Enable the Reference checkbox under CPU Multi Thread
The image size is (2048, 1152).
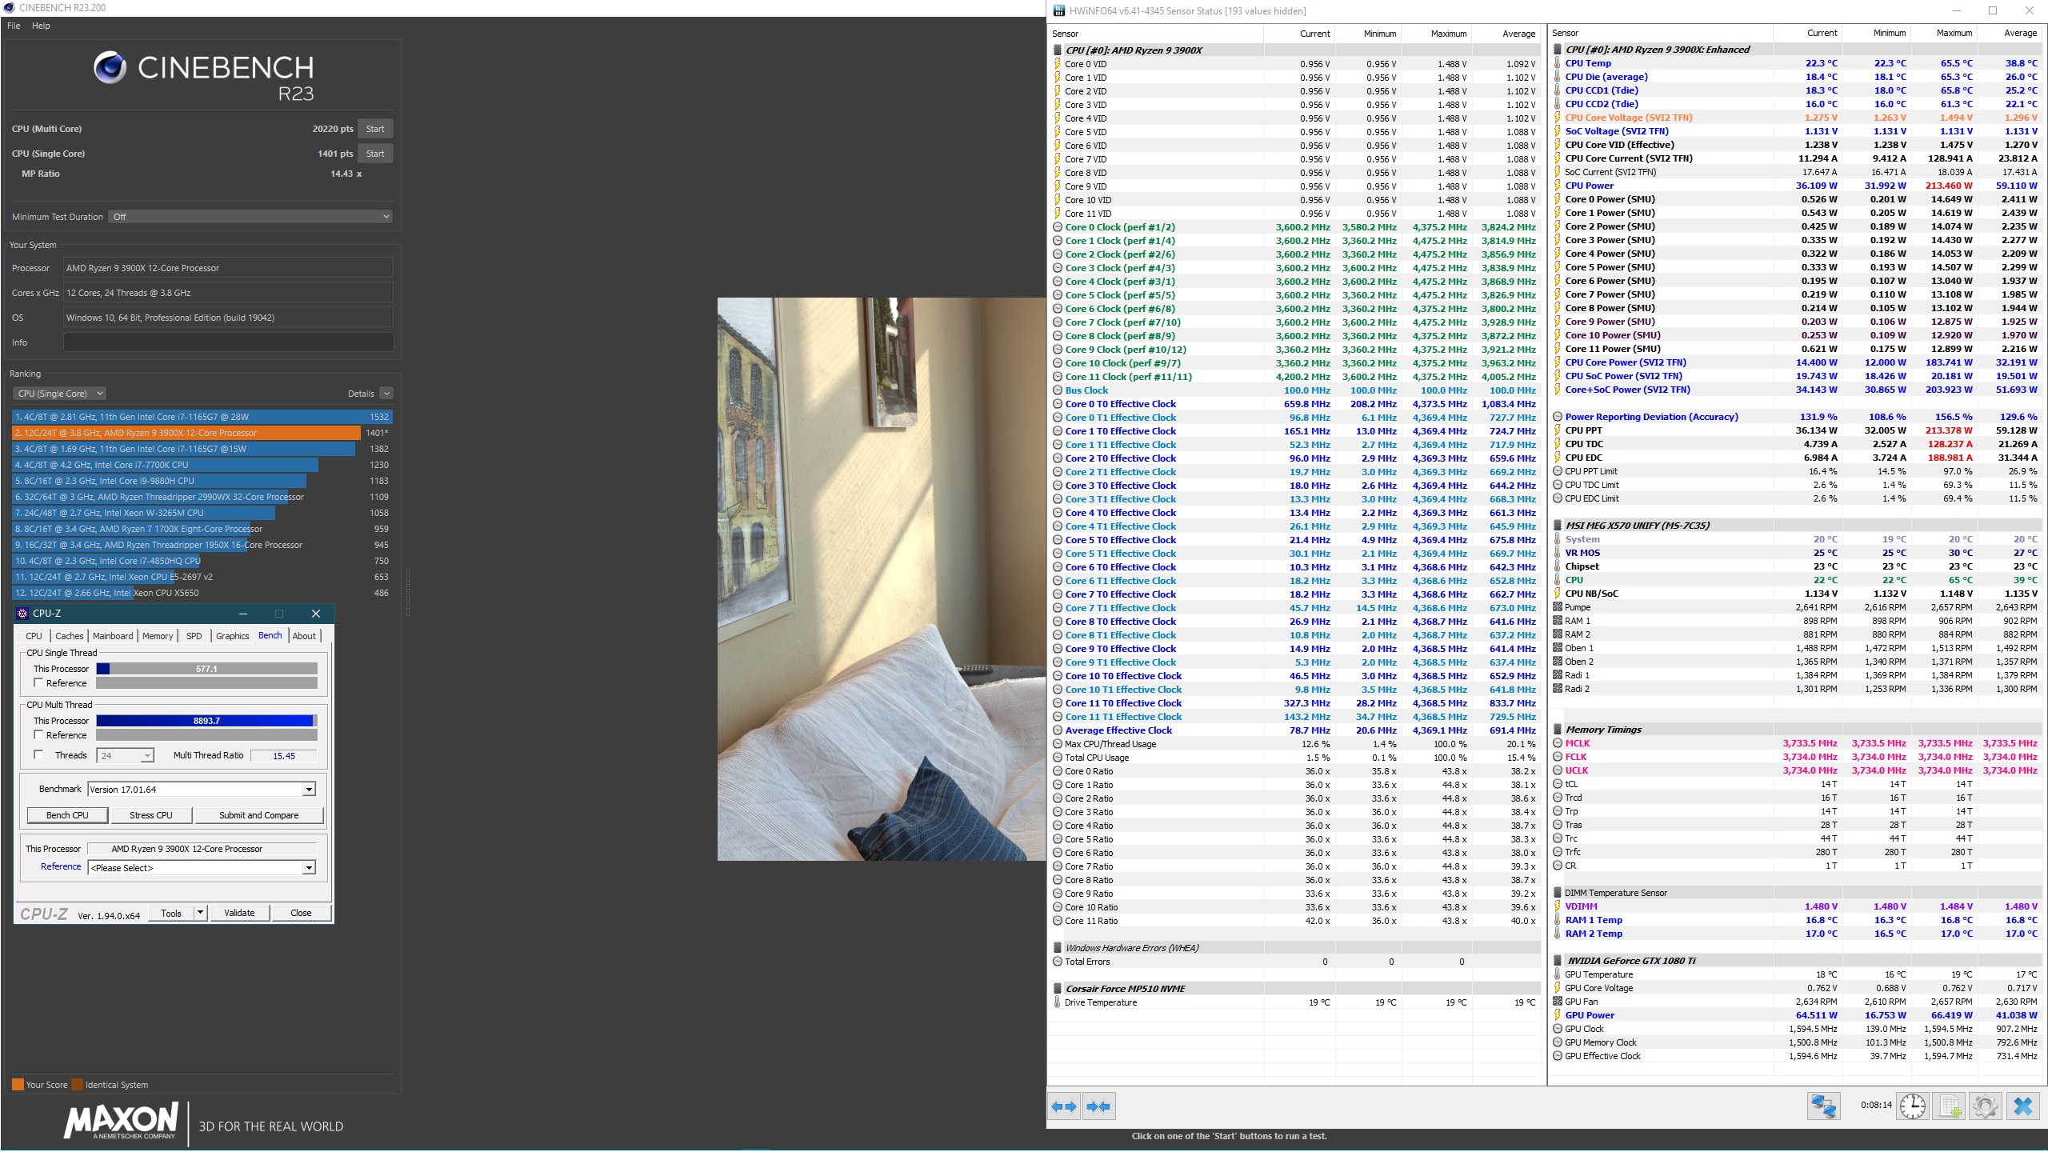click(38, 734)
